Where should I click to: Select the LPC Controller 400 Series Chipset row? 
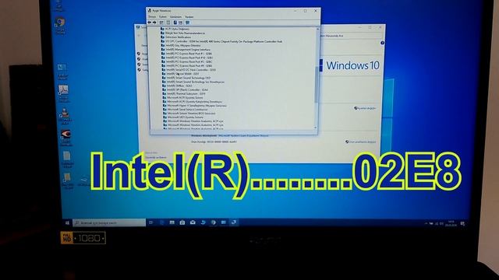[x=221, y=41]
